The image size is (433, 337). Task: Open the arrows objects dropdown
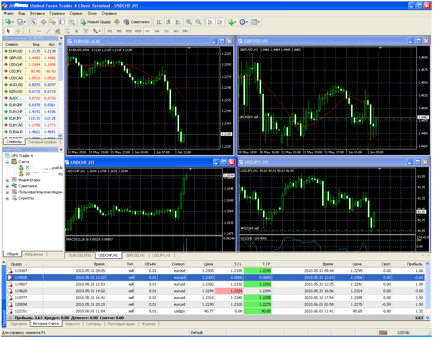tap(97, 31)
